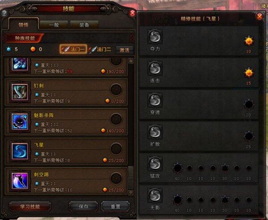This screenshot has width=268, height=220.
Task: Toggle the round slot beside 魅影杀阵
Action: pyautogui.click(x=116, y=119)
